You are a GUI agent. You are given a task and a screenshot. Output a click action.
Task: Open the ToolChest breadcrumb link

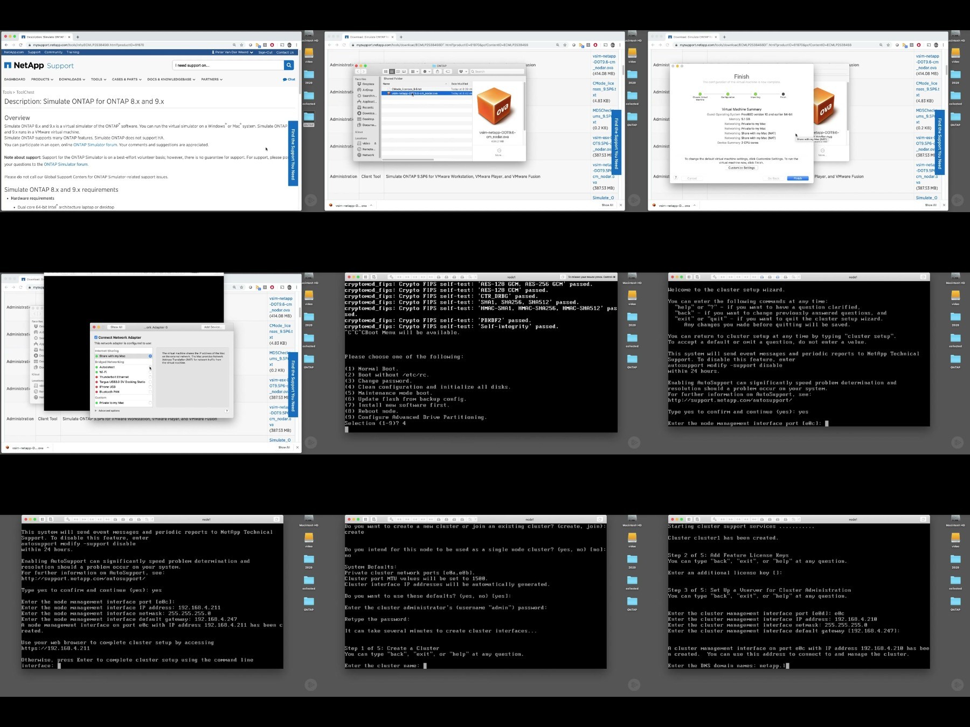tap(25, 92)
